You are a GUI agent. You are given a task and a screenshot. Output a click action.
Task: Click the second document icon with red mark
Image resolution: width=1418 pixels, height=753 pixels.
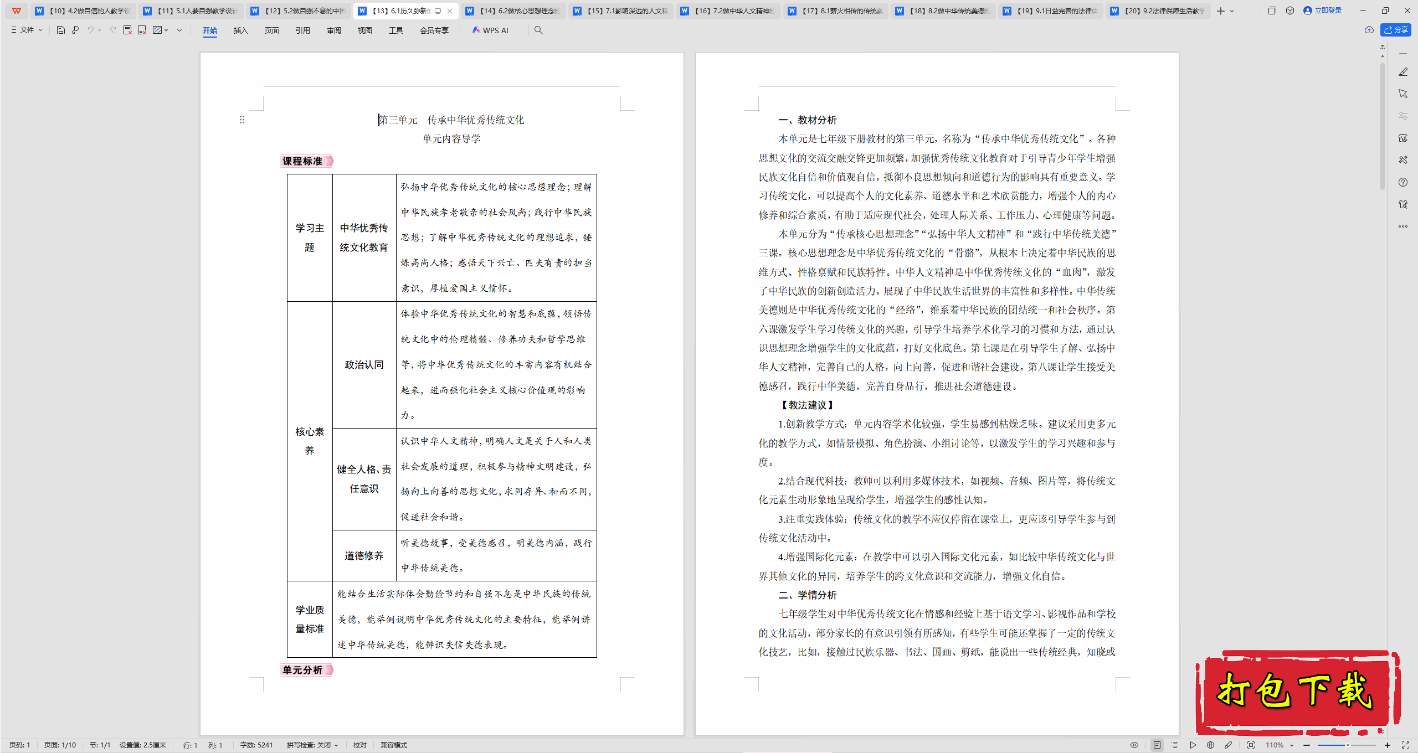pos(142,30)
